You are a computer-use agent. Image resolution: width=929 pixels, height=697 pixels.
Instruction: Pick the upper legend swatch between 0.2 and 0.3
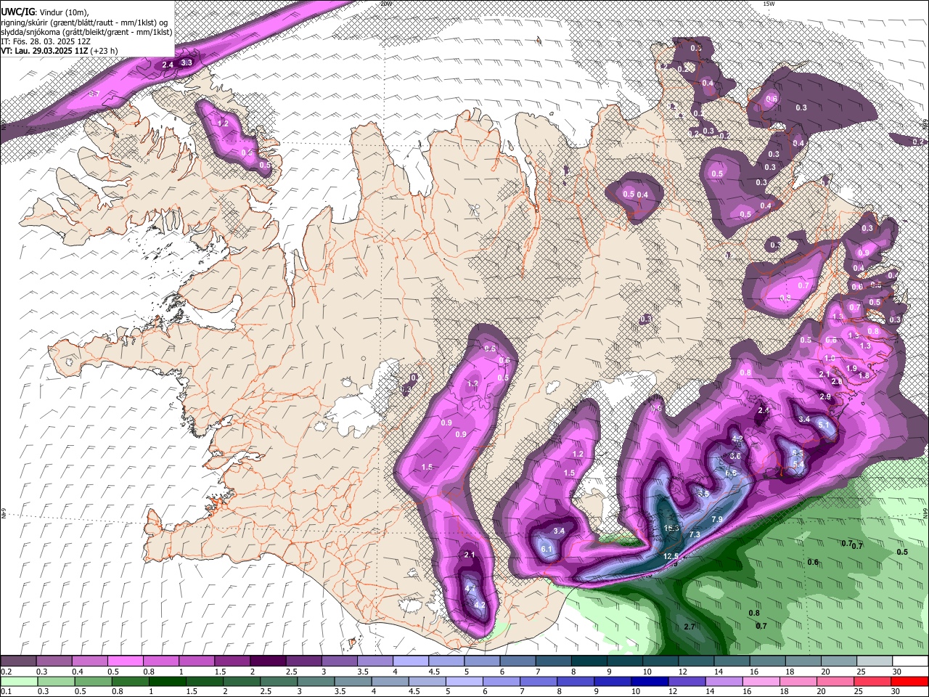coord(18,661)
